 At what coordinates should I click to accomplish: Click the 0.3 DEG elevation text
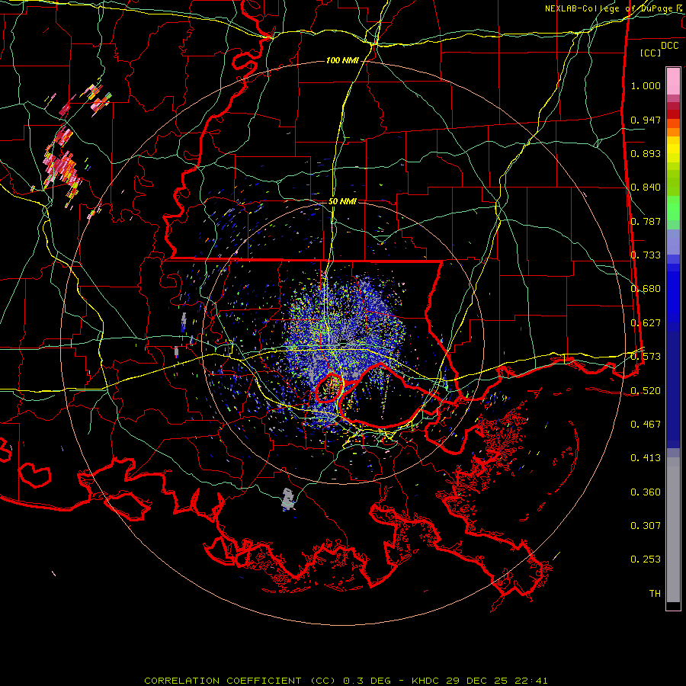coord(369,681)
